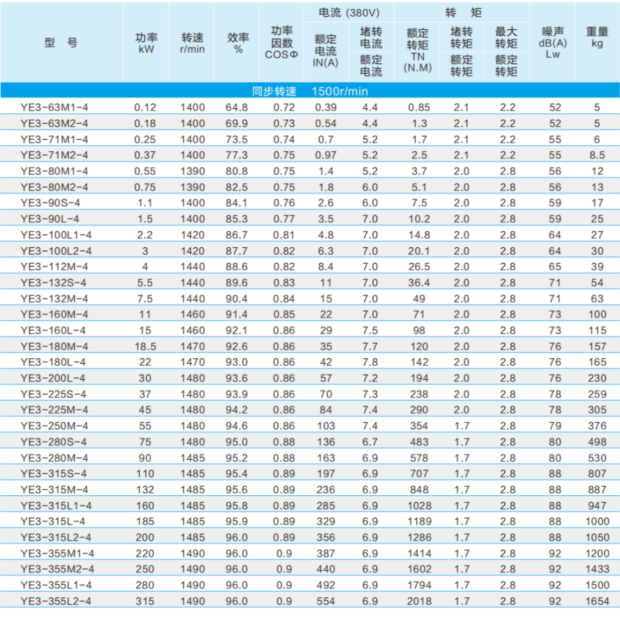Screen dimensions: 620x620
Task: Click the 1654 weight value
Action: click(597, 601)
